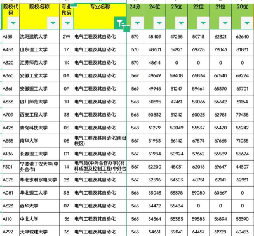Viewport: 254px width, 236px height.
Task: Open the 24分 column filter dropdown
Action: [x=137, y=23]
